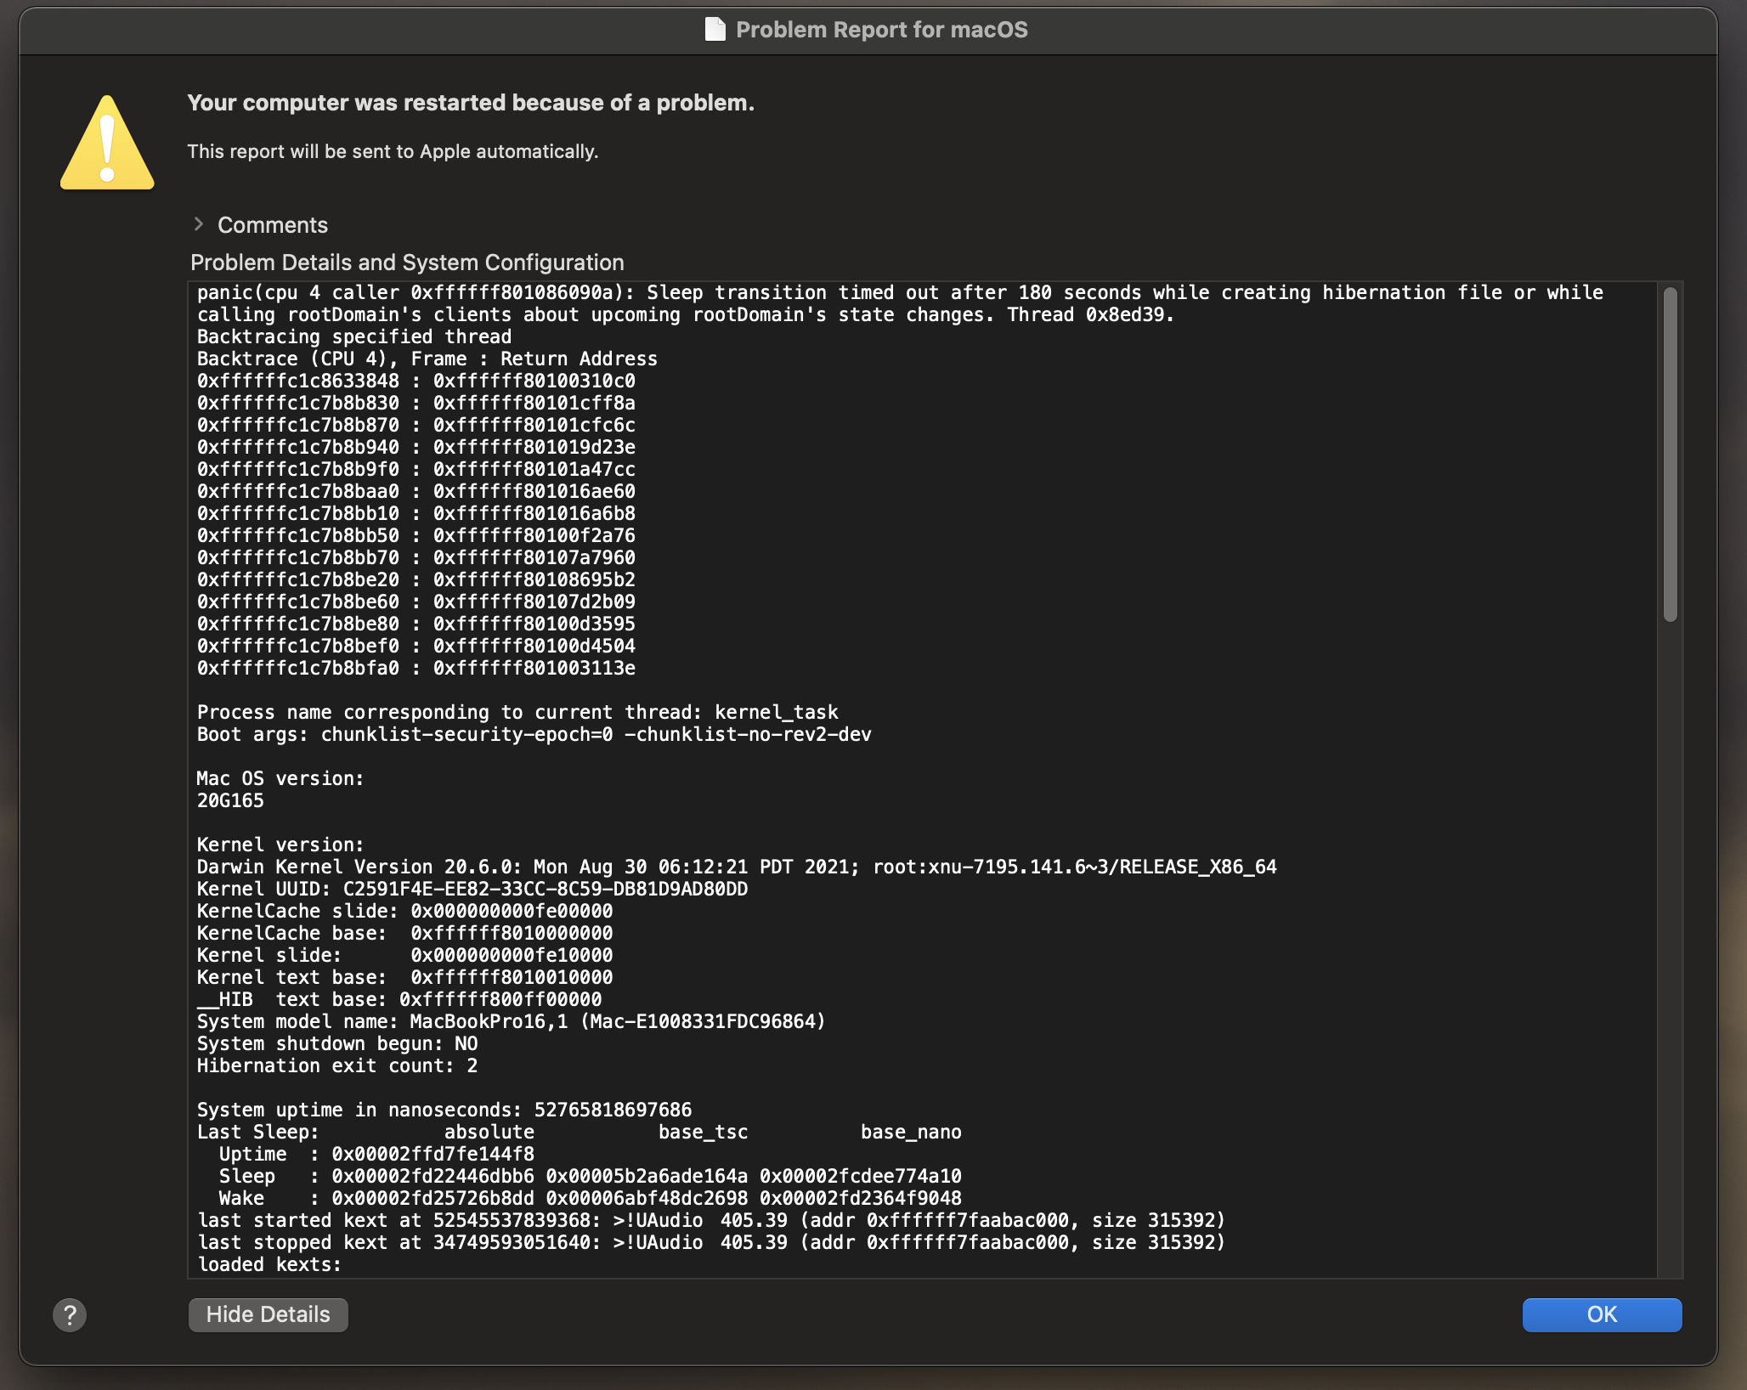Click the 'System uptime in nanoseconds' line
Image resolution: width=1747 pixels, height=1390 pixels.
point(444,1110)
